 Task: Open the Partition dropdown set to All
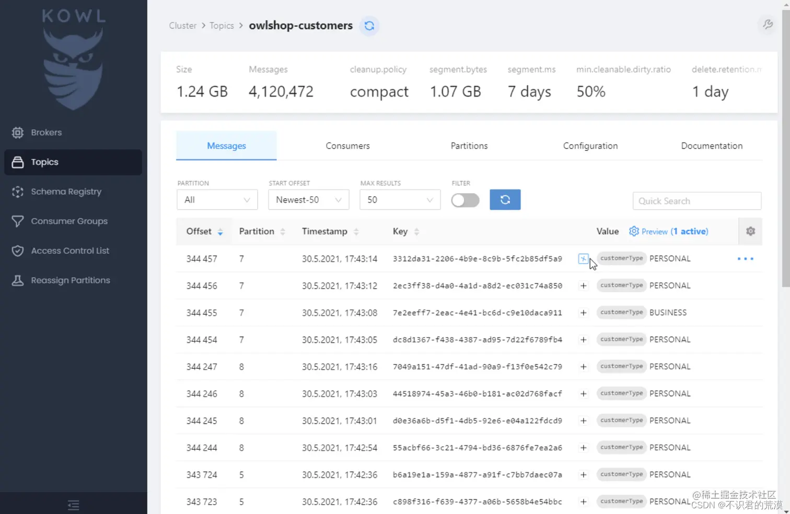point(217,200)
